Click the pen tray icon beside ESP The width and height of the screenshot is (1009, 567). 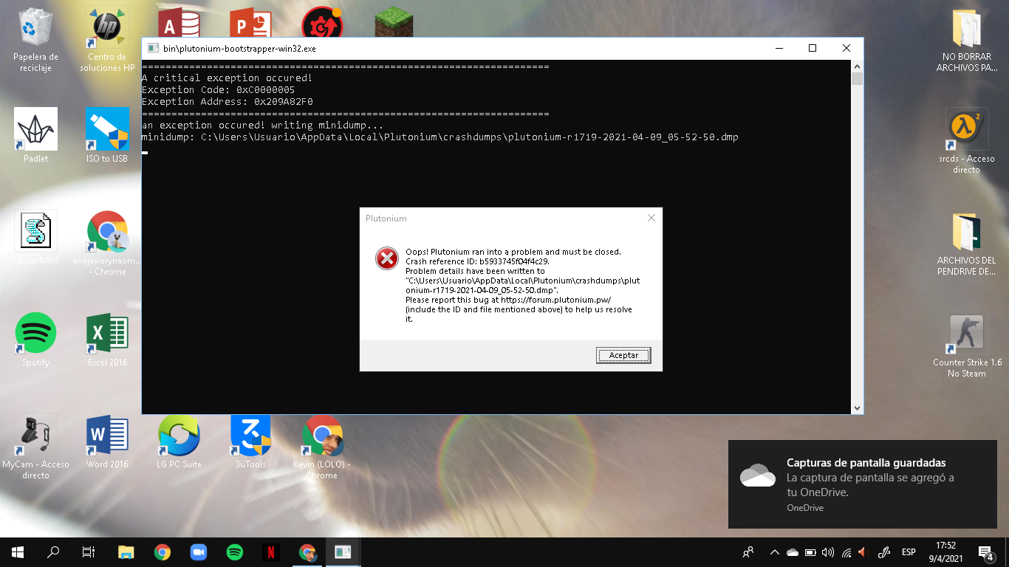[883, 552]
